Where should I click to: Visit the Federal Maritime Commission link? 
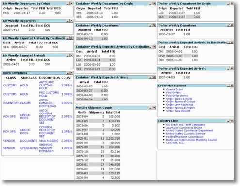click(185, 137)
